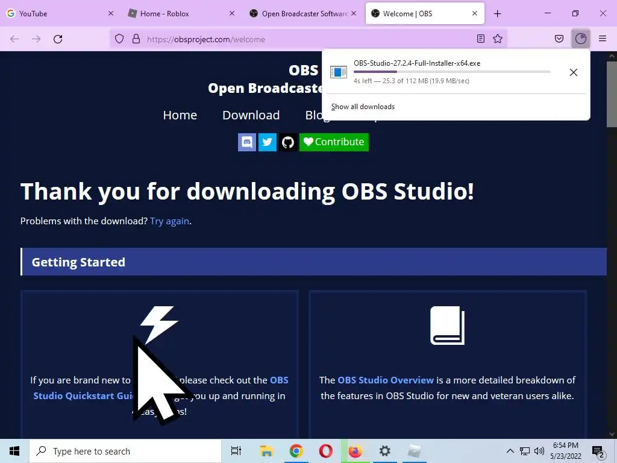Click the installer download progress bar
Image resolution: width=617 pixels, height=463 pixels.
(452, 72)
